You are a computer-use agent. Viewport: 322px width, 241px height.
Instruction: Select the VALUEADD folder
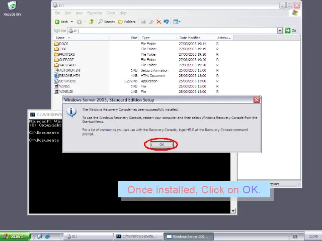tap(65, 65)
